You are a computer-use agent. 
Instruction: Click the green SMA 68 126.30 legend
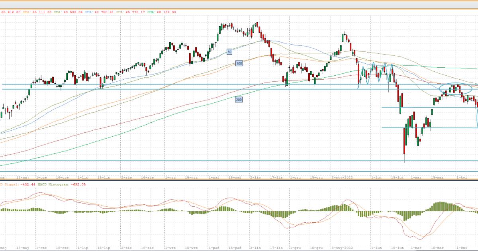pyautogui.click(x=161, y=12)
